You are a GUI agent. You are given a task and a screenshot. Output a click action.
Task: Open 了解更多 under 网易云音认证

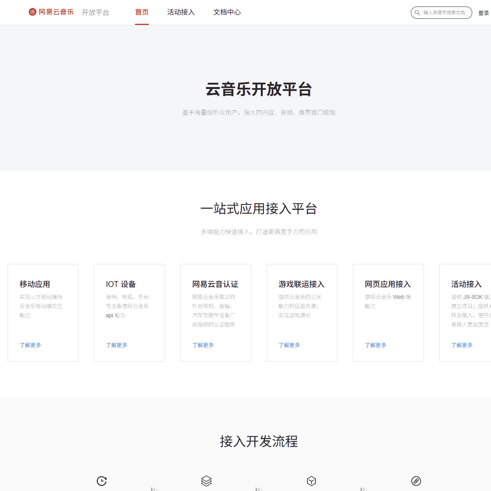tap(203, 345)
